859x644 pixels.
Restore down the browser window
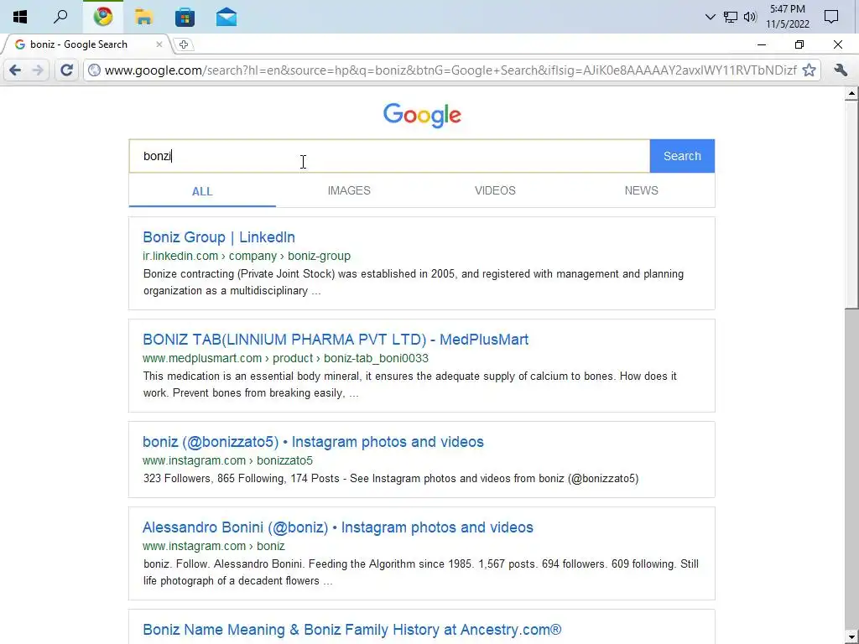[x=799, y=45]
